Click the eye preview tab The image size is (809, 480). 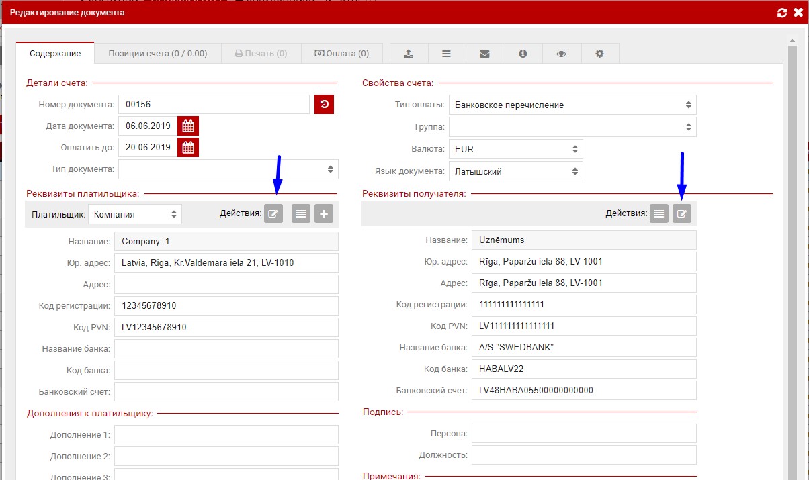[561, 54]
